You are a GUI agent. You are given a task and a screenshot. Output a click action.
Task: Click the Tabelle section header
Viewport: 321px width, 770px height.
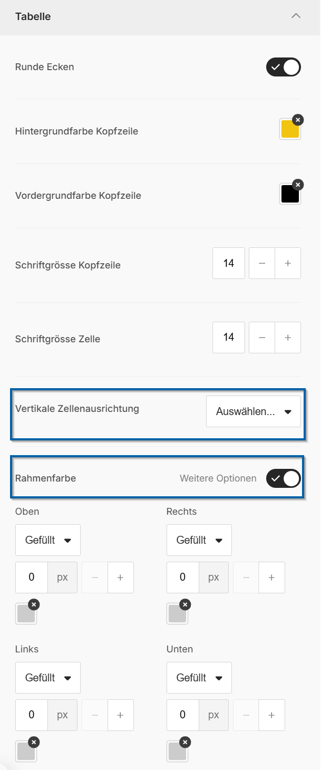point(33,16)
